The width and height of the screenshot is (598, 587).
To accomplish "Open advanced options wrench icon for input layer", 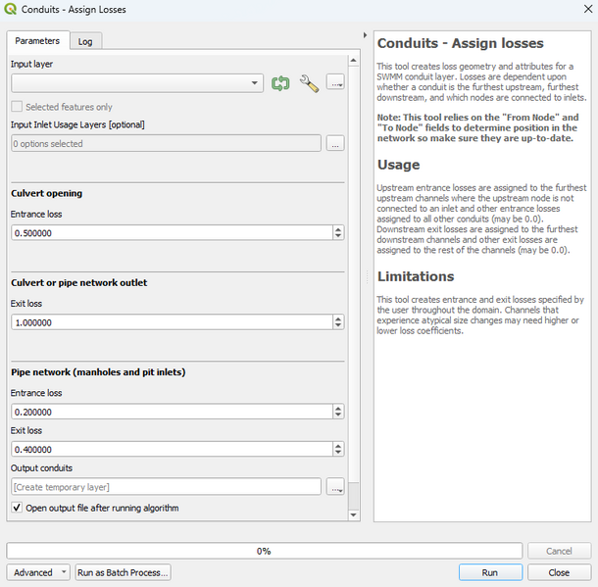I will coord(309,83).
